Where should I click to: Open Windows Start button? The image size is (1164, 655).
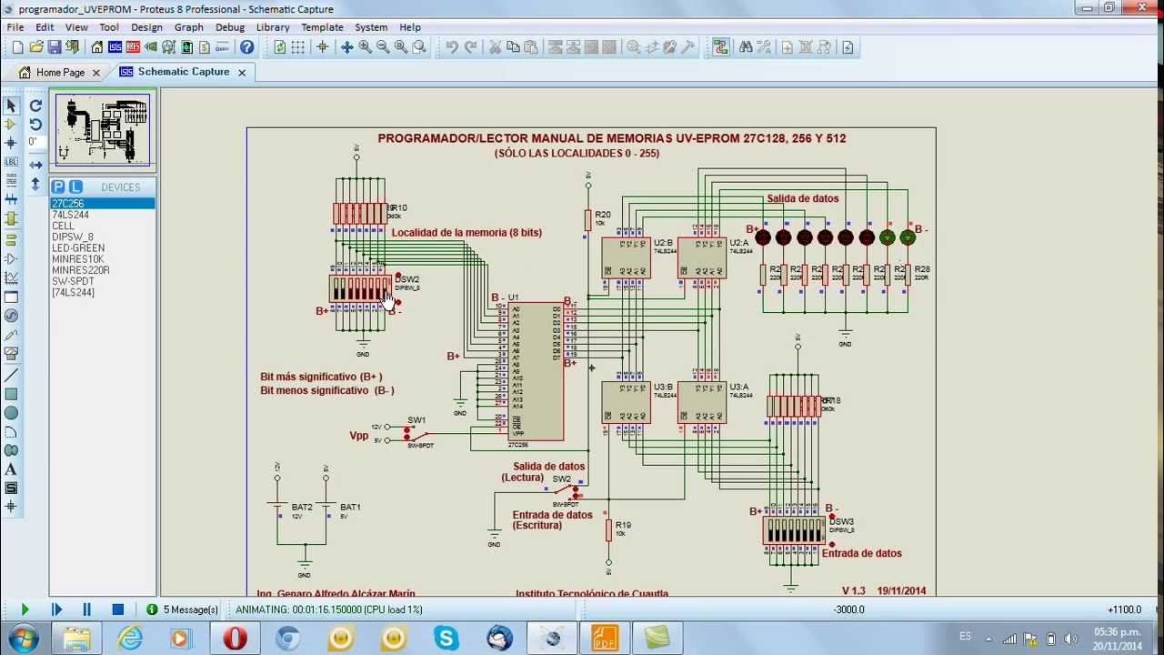pyautogui.click(x=22, y=639)
